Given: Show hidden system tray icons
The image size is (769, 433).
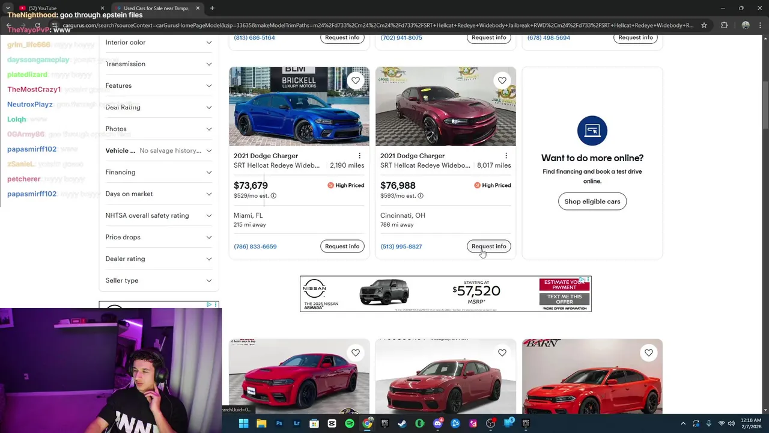Looking at the screenshot, I should [x=683, y=423].
